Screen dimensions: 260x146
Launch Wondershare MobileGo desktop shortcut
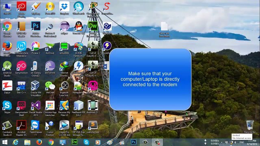[x=22, y=49]
